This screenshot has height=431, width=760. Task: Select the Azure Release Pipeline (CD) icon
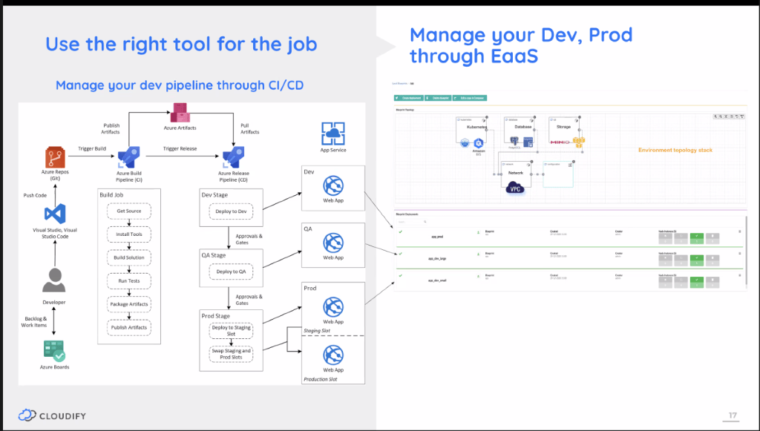point(233,158)
